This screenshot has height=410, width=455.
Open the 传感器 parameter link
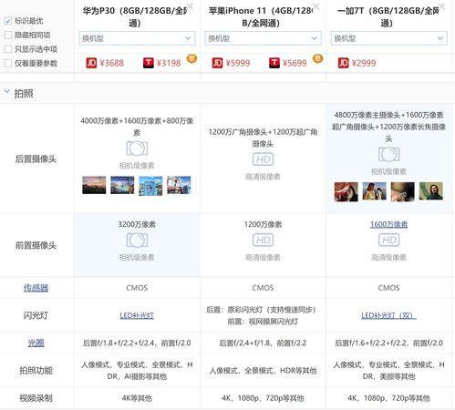click(x=36, y=288)
